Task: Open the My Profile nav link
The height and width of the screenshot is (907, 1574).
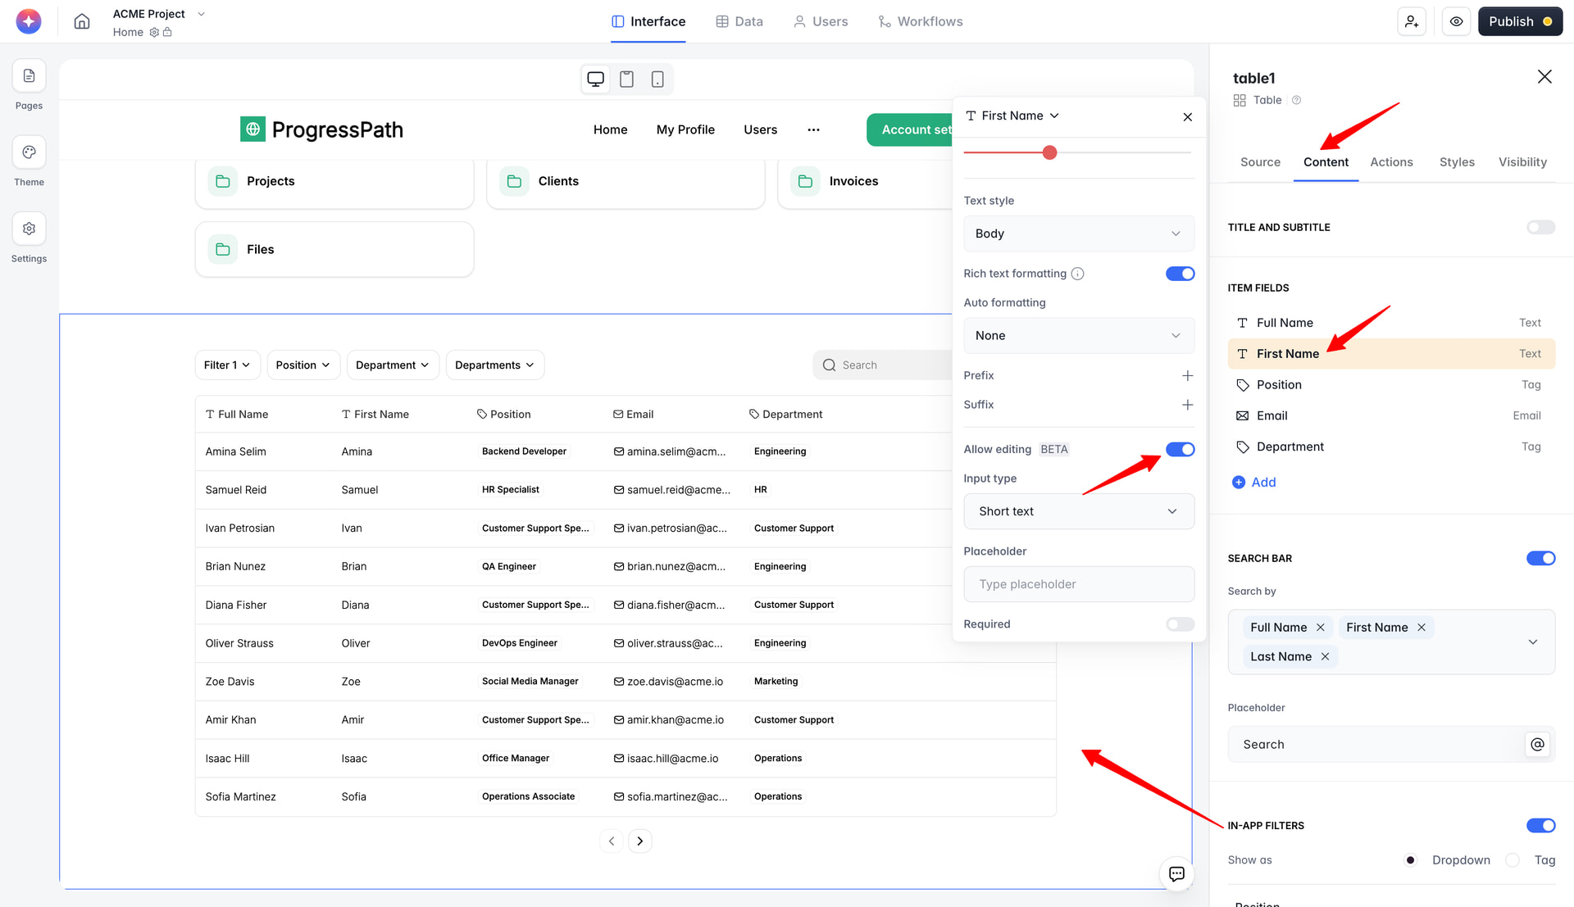Action: coord(685,129)
